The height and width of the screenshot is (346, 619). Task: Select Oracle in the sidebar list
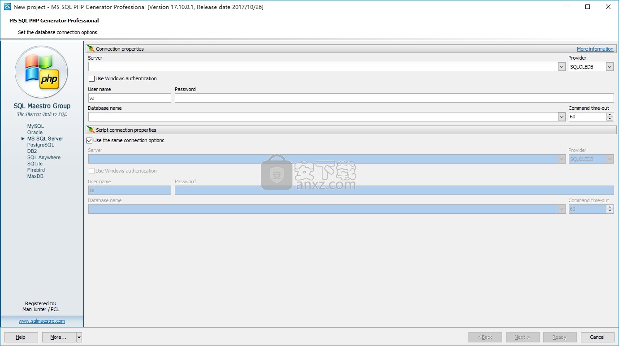pyautogui.click(x=35, y=133)
